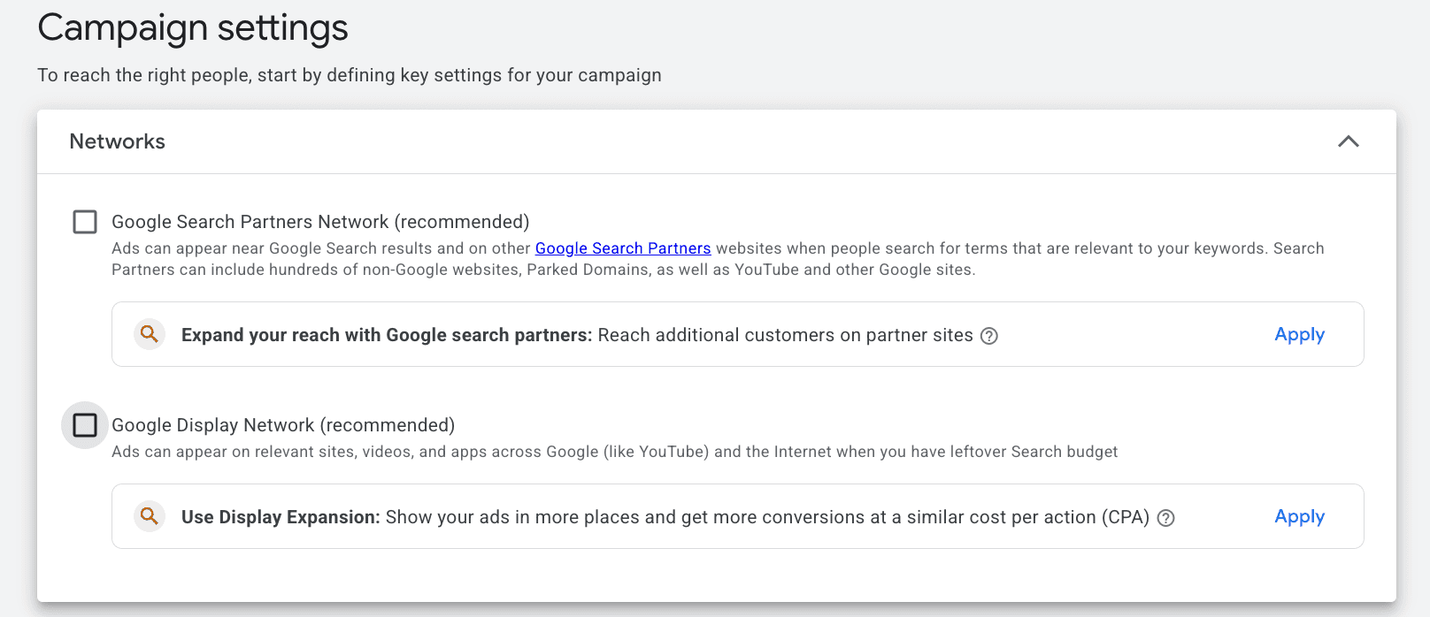Select the Google Display Network label
Image resolution: width=1430 pixels, height=617 pixels.
pyautogui.click(x=283, y=425)
